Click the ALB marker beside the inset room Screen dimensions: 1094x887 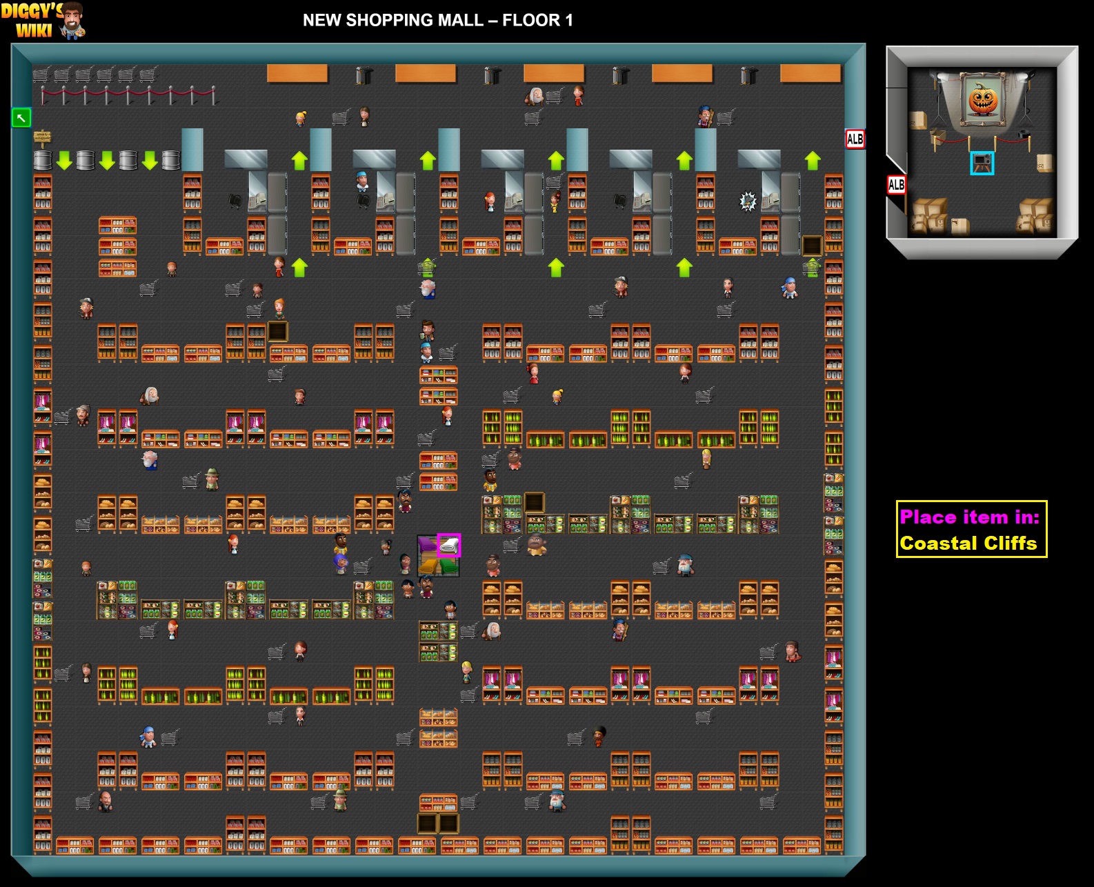[896, 185]
